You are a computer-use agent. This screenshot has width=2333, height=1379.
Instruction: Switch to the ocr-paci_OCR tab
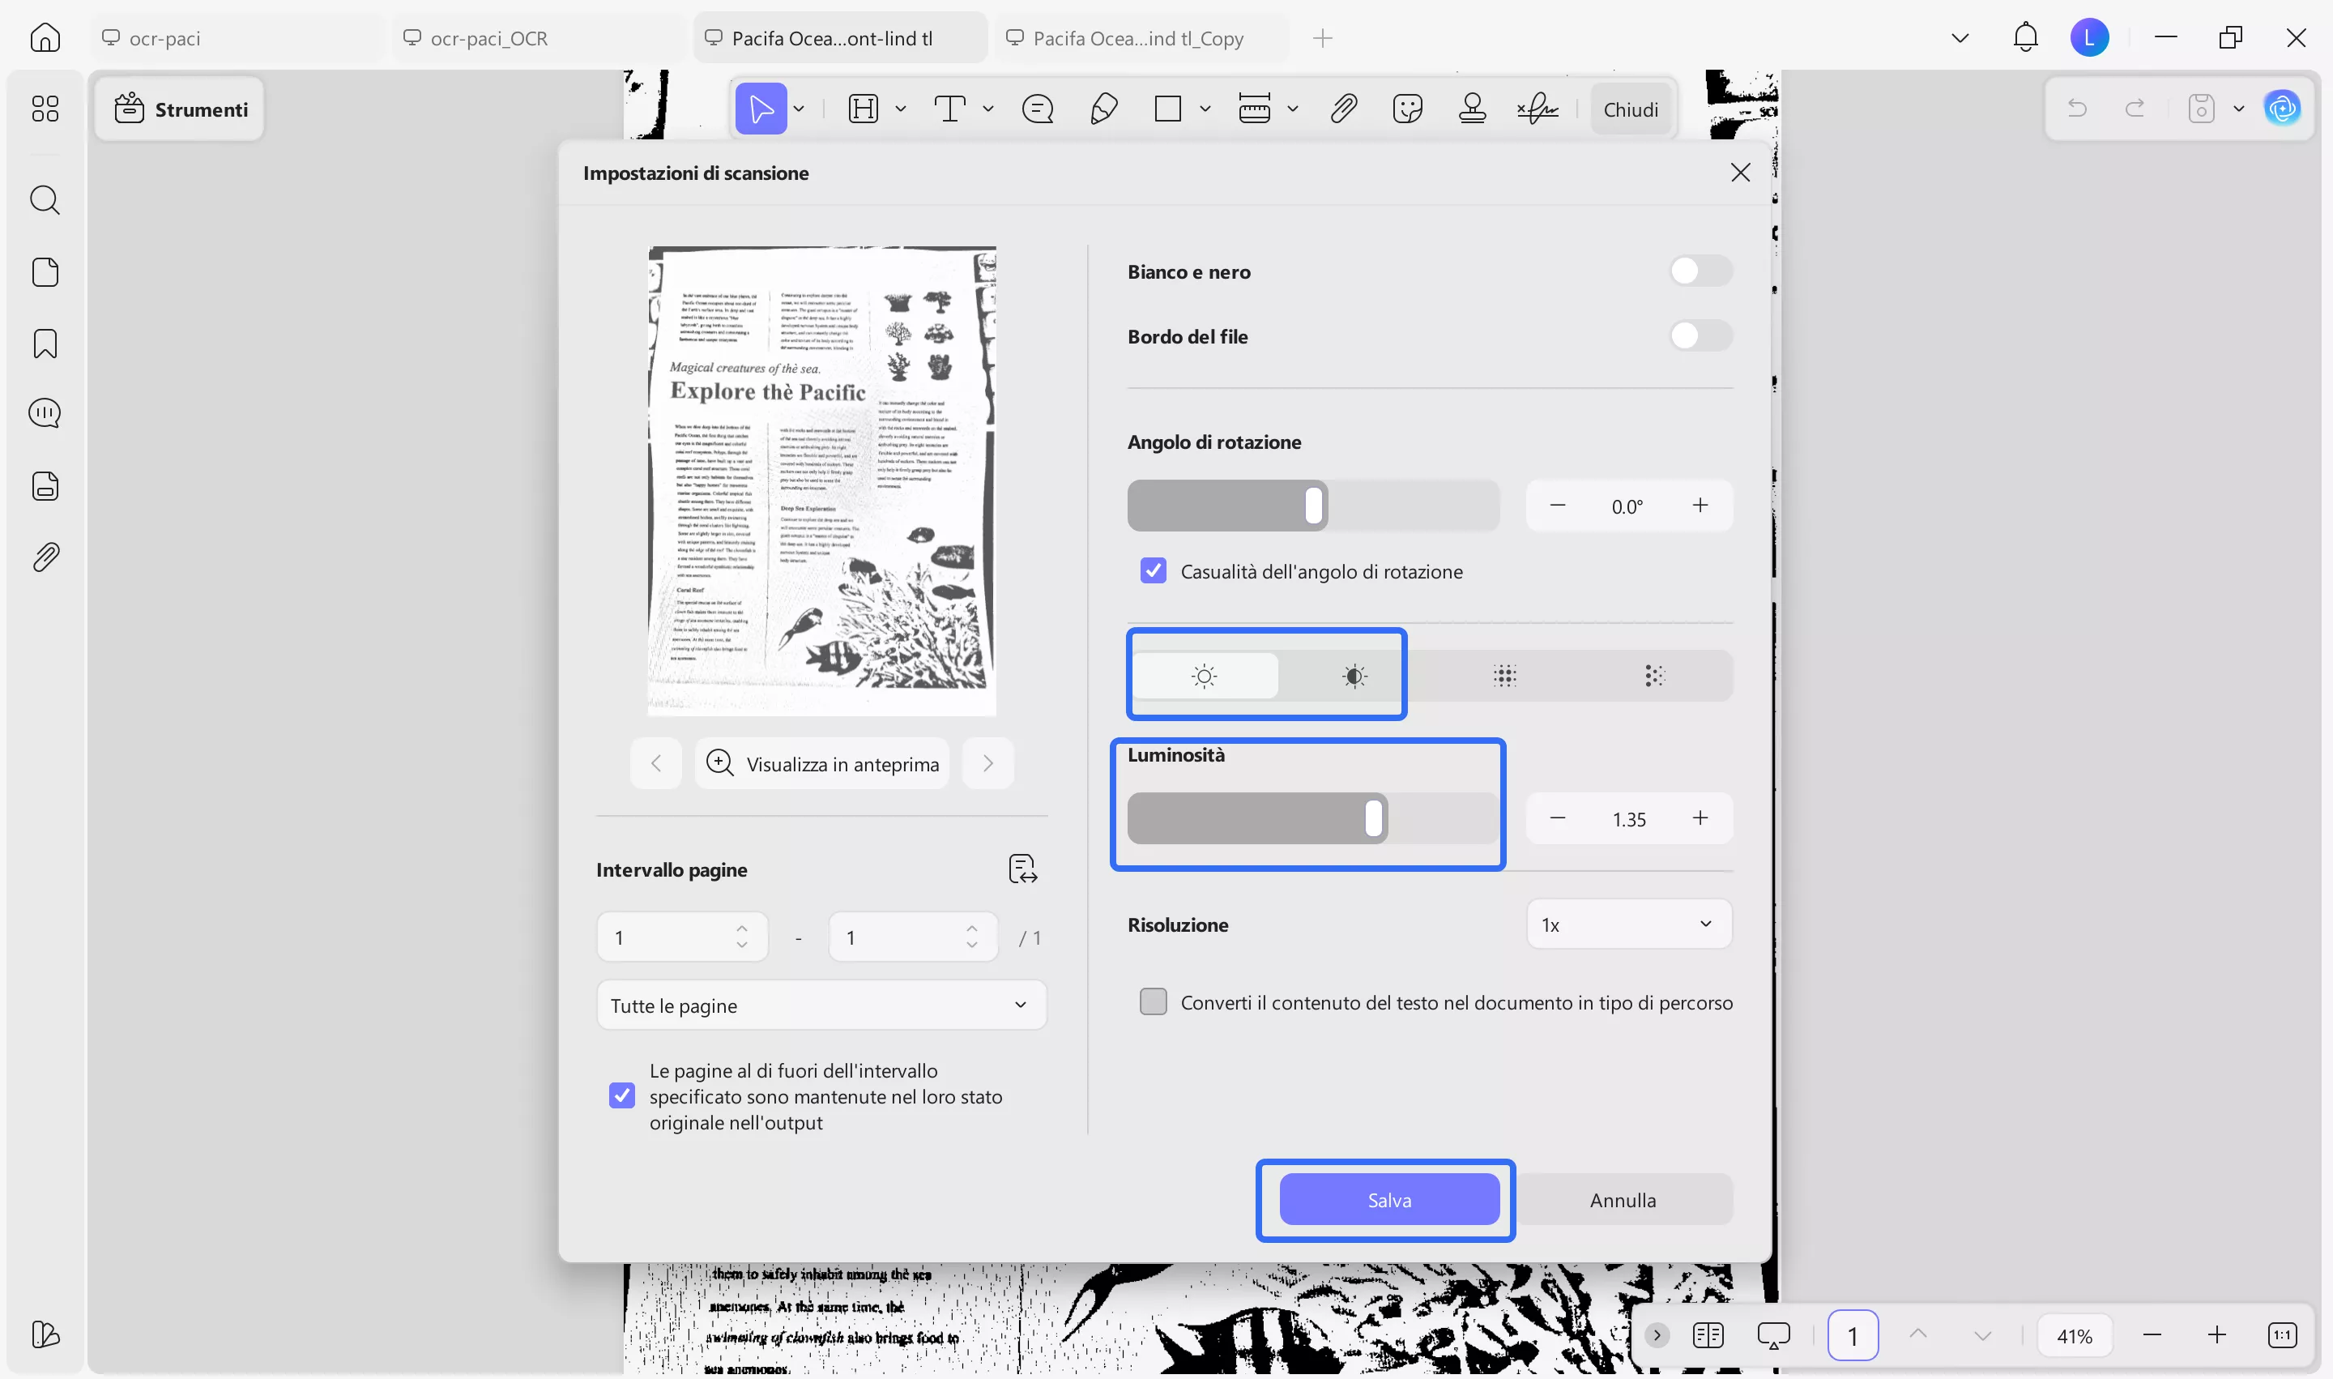(487, 38)
